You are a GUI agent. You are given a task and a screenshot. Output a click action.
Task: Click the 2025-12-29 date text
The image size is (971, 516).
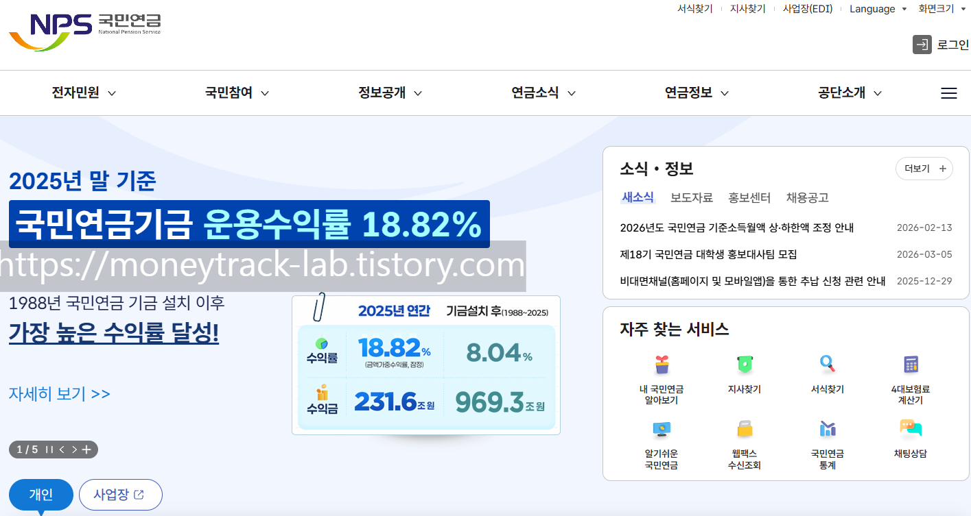924,281
